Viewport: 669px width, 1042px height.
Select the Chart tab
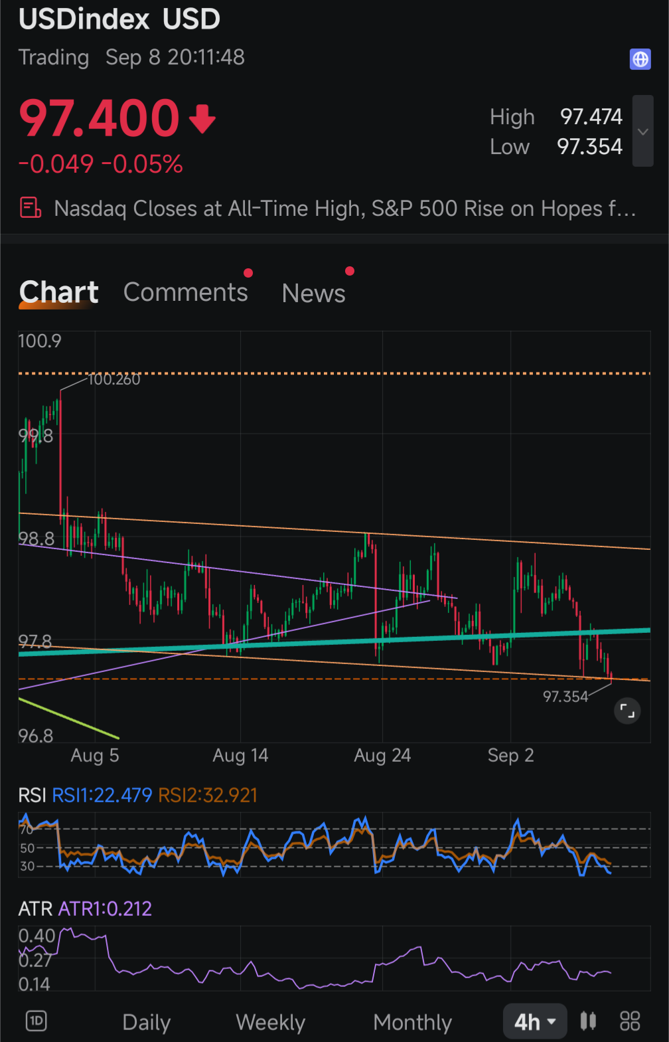pos(58,292)
